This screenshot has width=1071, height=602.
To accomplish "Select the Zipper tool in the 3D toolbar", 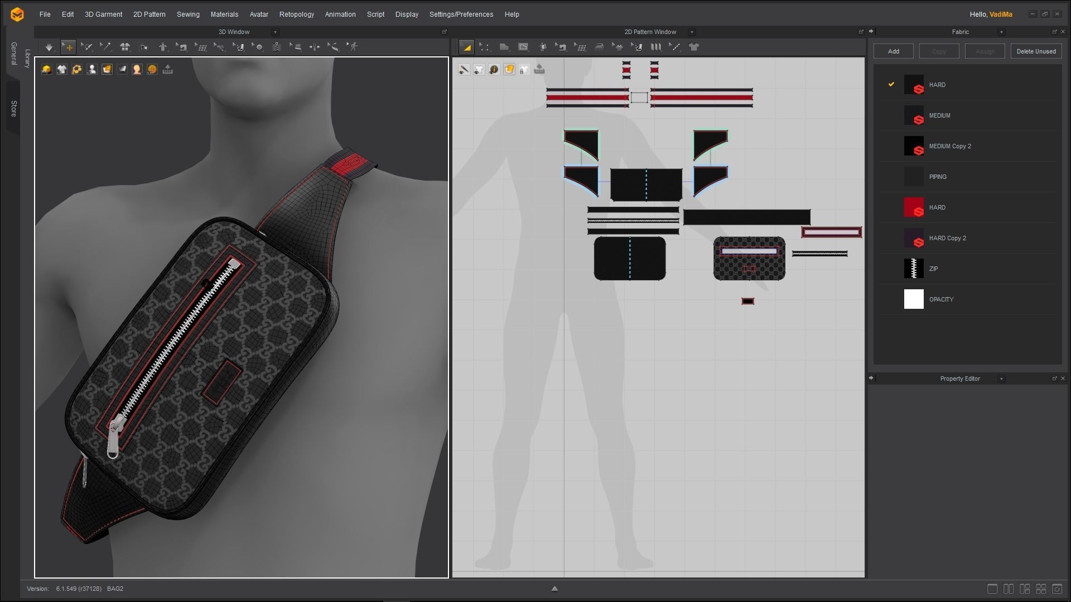I will [x=277, y=47].
